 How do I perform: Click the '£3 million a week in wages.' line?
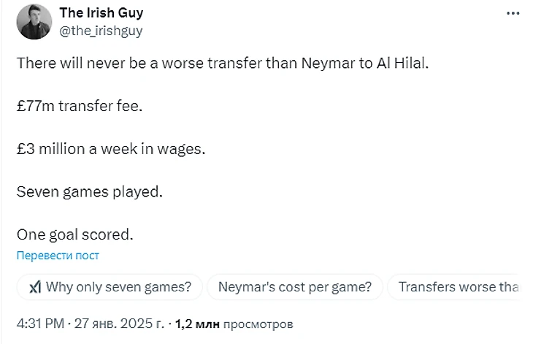click(x=112, y=149)
